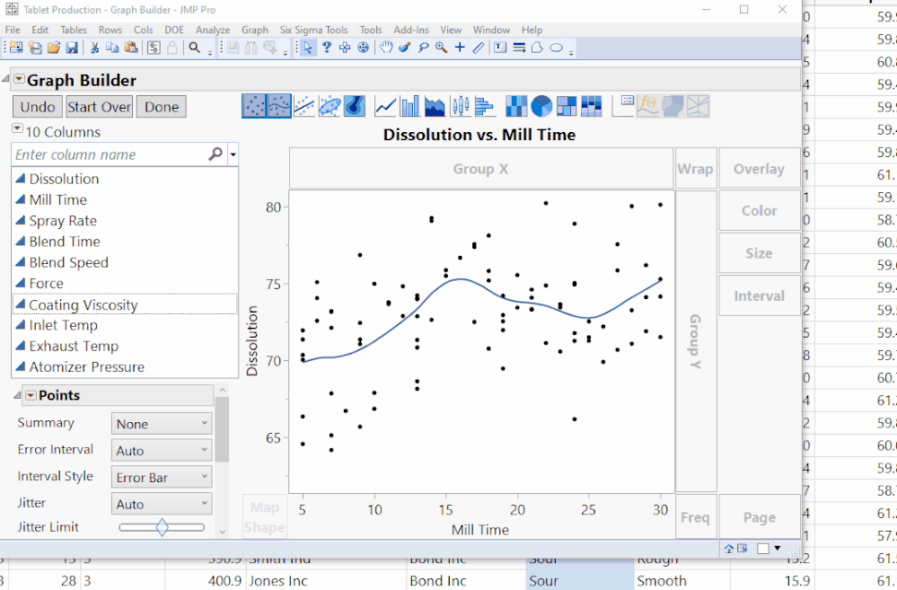Select the Spray Rate column
This screenshot has height=590, width=897.
click(x=125, y=221)
